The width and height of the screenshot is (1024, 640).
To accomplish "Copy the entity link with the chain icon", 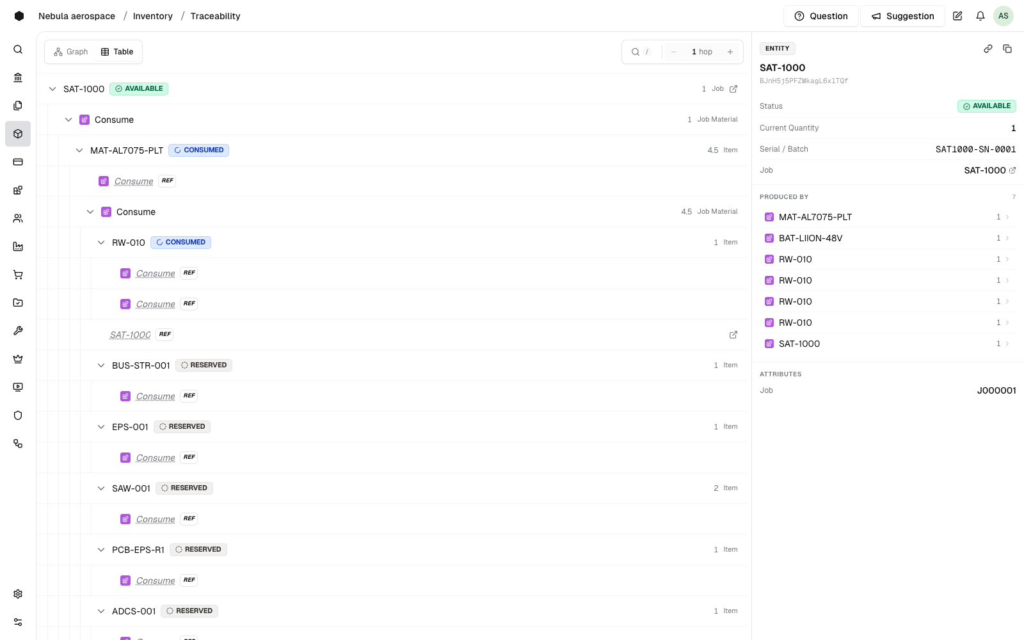I will tap(988, 49).
